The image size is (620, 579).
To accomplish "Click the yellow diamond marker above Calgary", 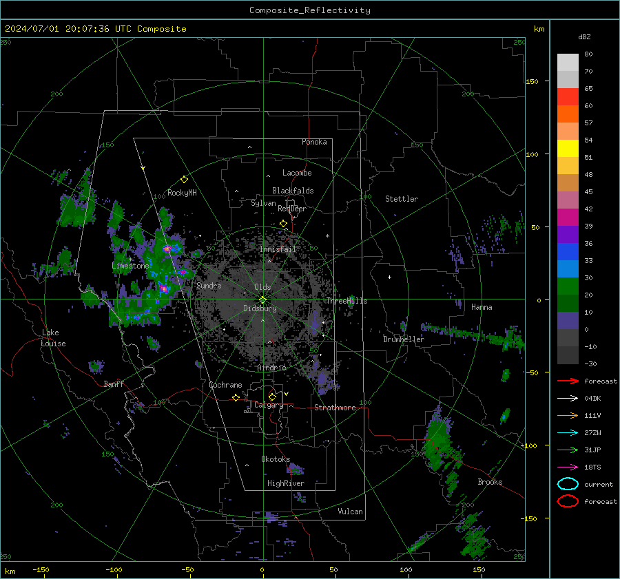I will point(272,397).
